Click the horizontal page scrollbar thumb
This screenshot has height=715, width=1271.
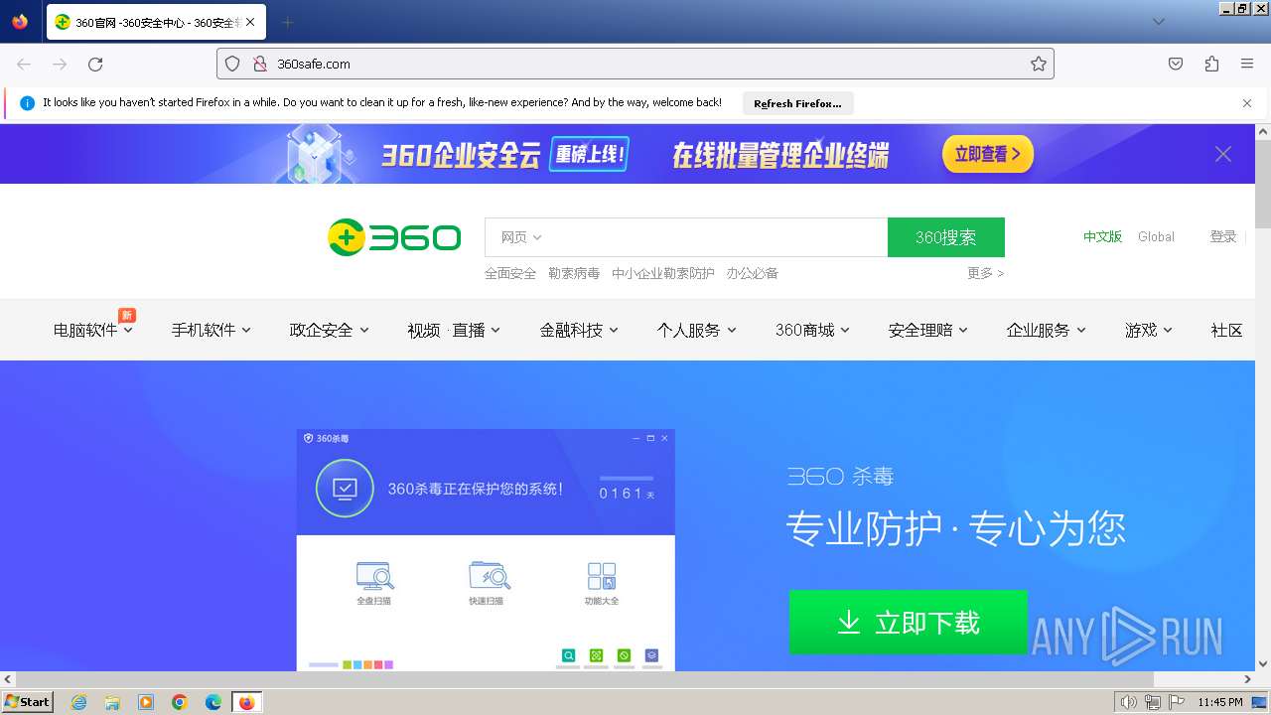[x=584, y=680]
